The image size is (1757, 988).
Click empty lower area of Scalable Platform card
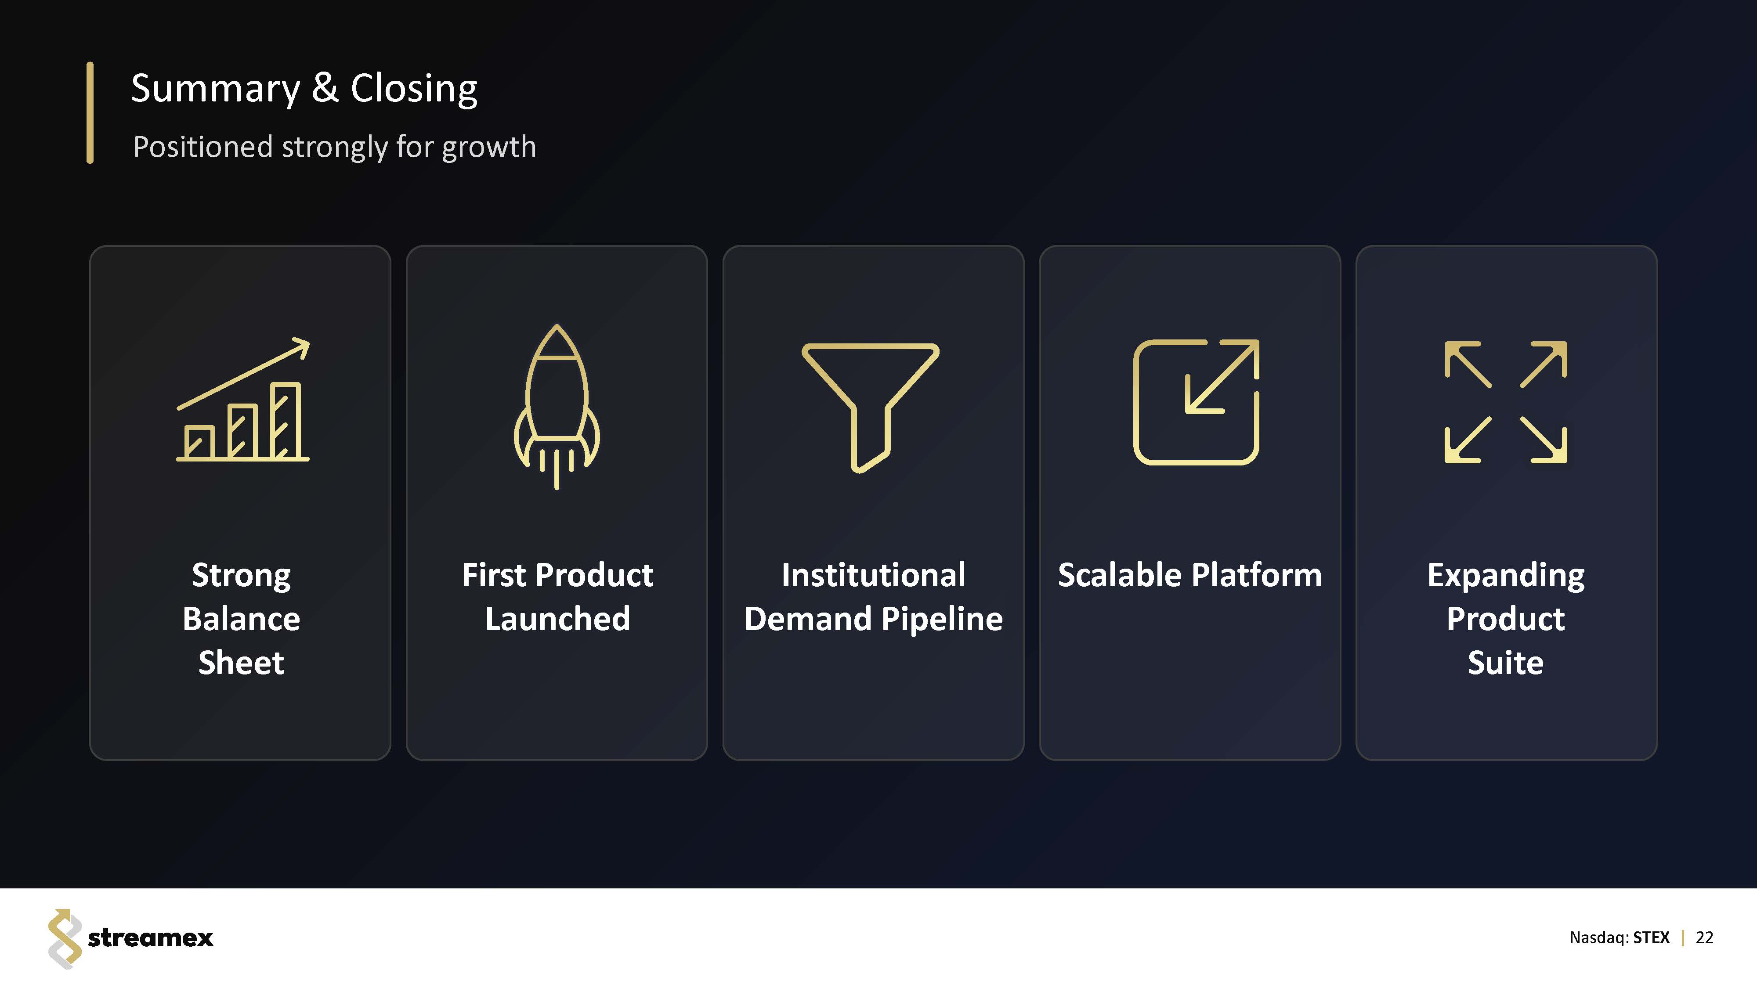1189,689
